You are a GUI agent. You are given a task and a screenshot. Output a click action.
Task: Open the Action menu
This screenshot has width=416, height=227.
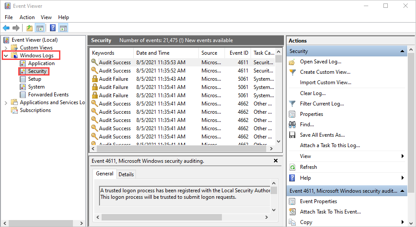(27, 17)
